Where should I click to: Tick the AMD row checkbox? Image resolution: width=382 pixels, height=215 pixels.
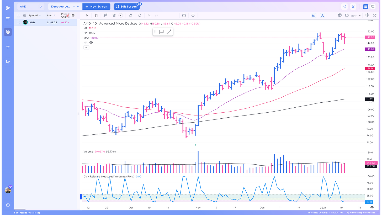[18, 23]
